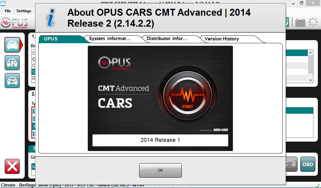
Task: Open the Distributor information tab
Action: click(x=171, y=39)
